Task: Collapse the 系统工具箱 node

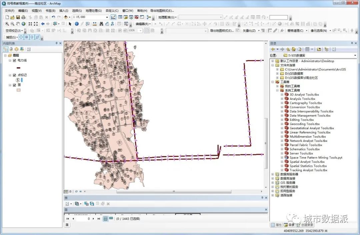Action: click(277, 90)
